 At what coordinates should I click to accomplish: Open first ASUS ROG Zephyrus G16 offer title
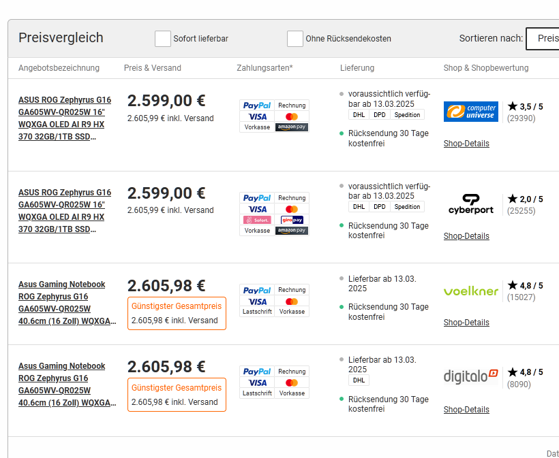pyautogui.click(x=64, y=118)
